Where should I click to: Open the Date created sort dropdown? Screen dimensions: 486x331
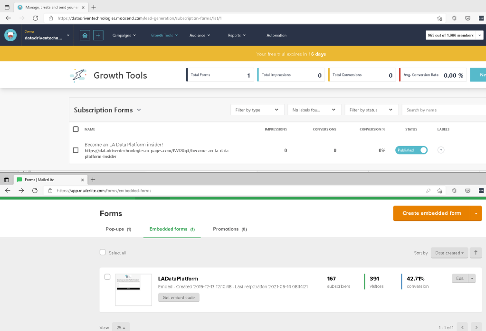449,253
